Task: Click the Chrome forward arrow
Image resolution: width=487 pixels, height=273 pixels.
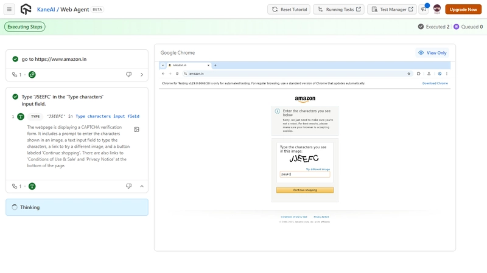Action: (170, 74)
